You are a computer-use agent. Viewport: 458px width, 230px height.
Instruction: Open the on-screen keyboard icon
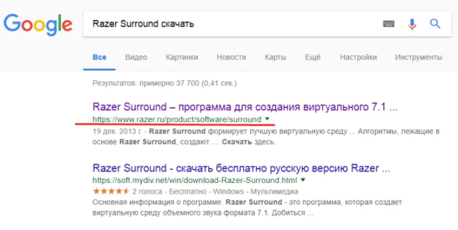pos(389,24)
